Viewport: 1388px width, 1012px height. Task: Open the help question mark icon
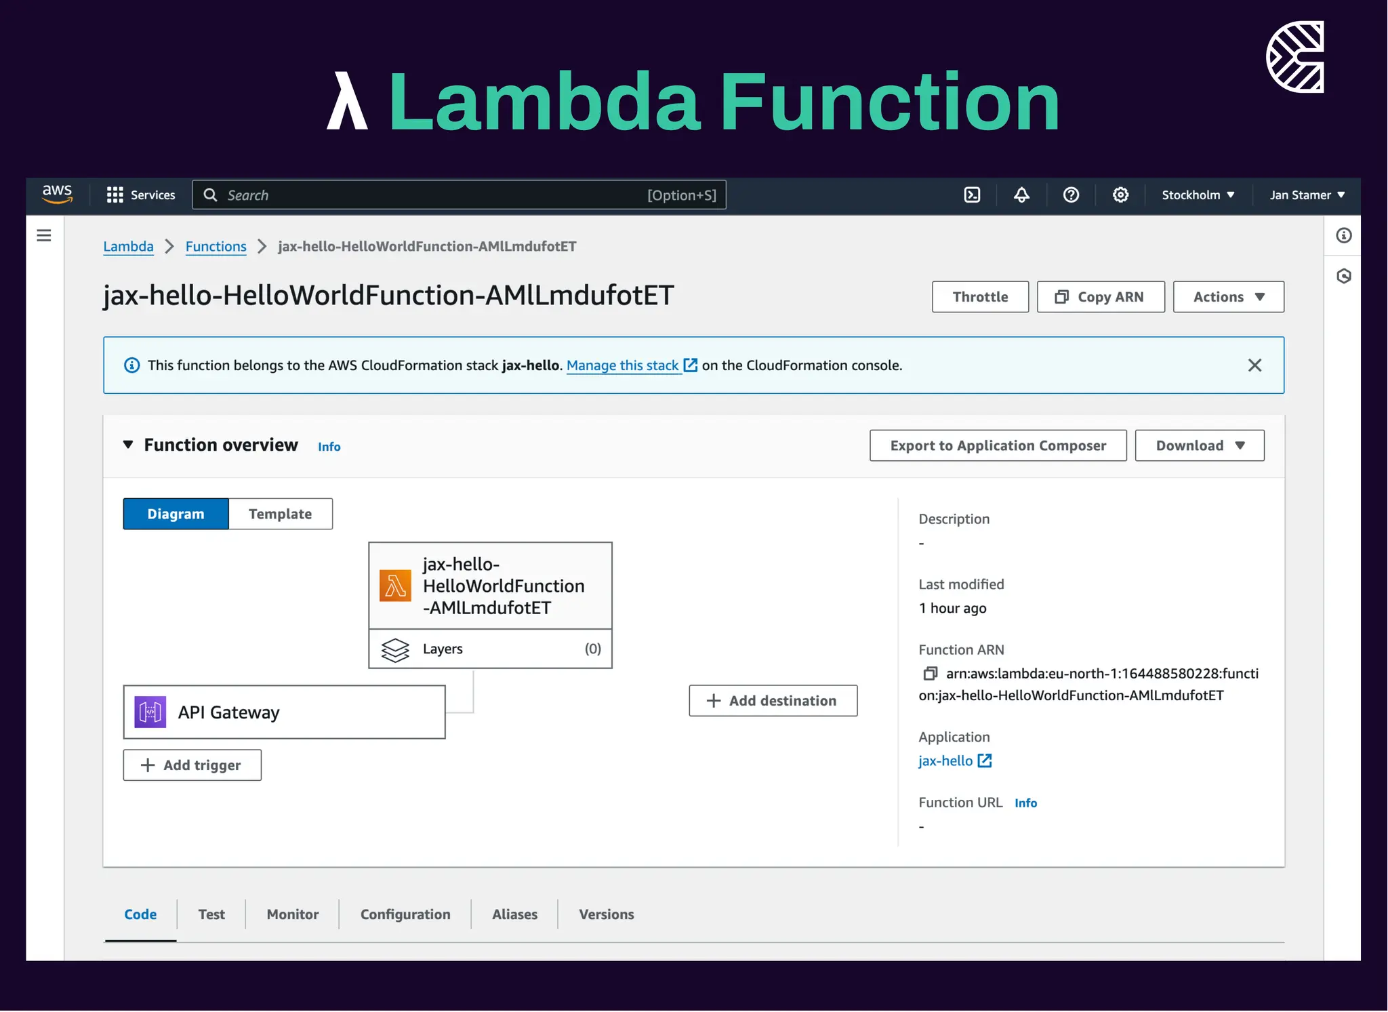click(x=1071, y=195)
